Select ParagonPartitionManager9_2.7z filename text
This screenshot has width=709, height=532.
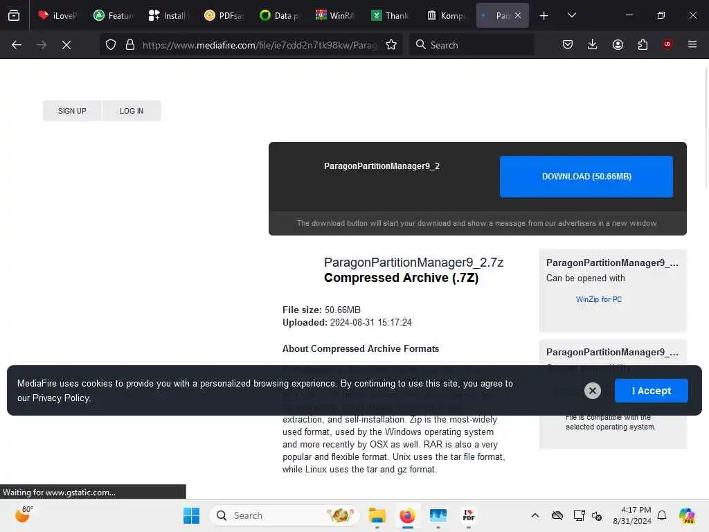click(413, 263)
